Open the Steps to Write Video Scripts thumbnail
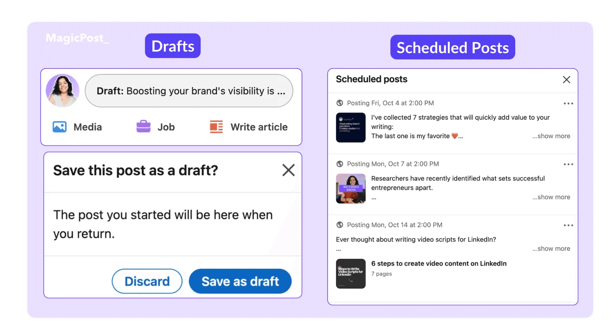 point(350,274)
